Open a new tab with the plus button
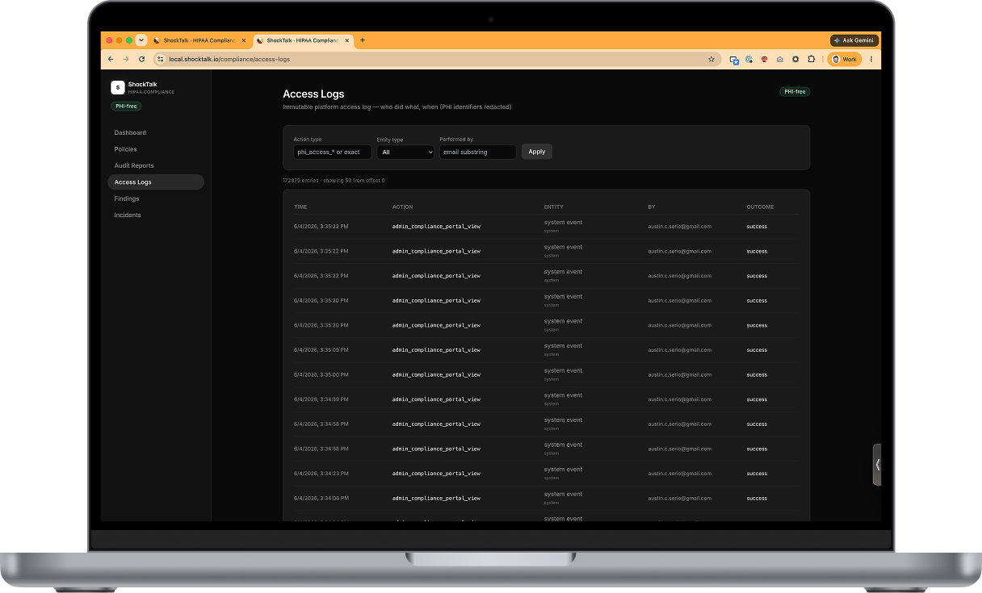The height and width of the screenshot is (593, 982). click(363, 40)
